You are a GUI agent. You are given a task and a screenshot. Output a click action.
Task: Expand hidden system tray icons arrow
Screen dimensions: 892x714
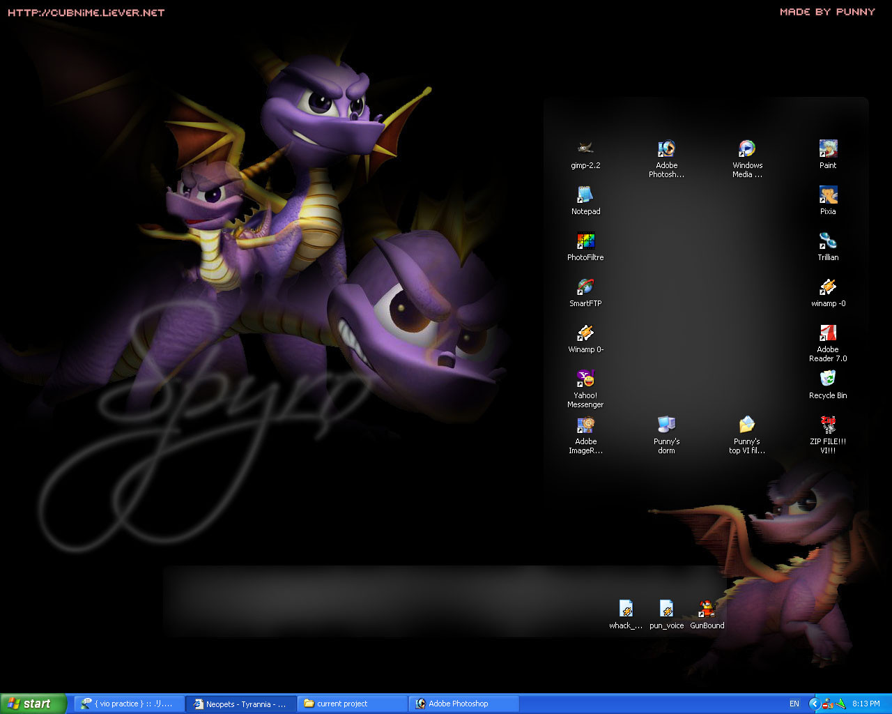click(813, 704)
